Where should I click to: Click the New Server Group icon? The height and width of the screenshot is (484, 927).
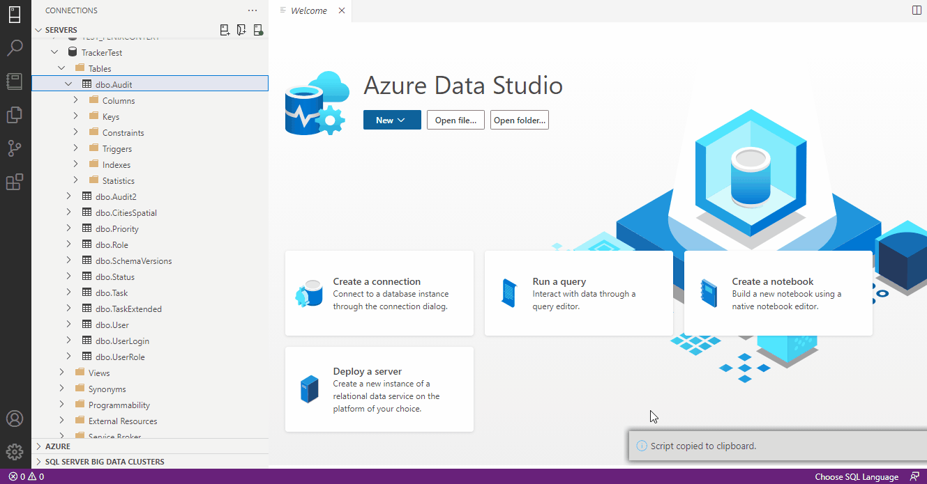point(241,30)
